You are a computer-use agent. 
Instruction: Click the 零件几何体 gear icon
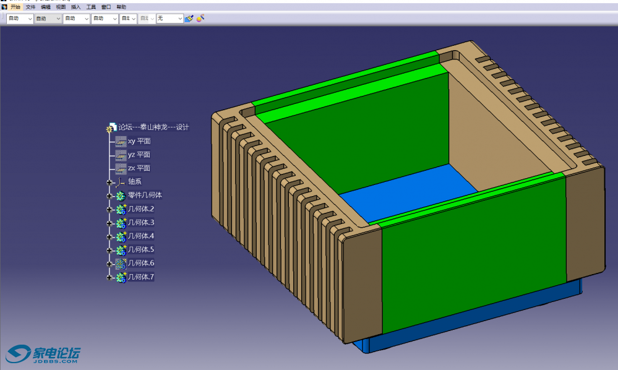point(121,196)
